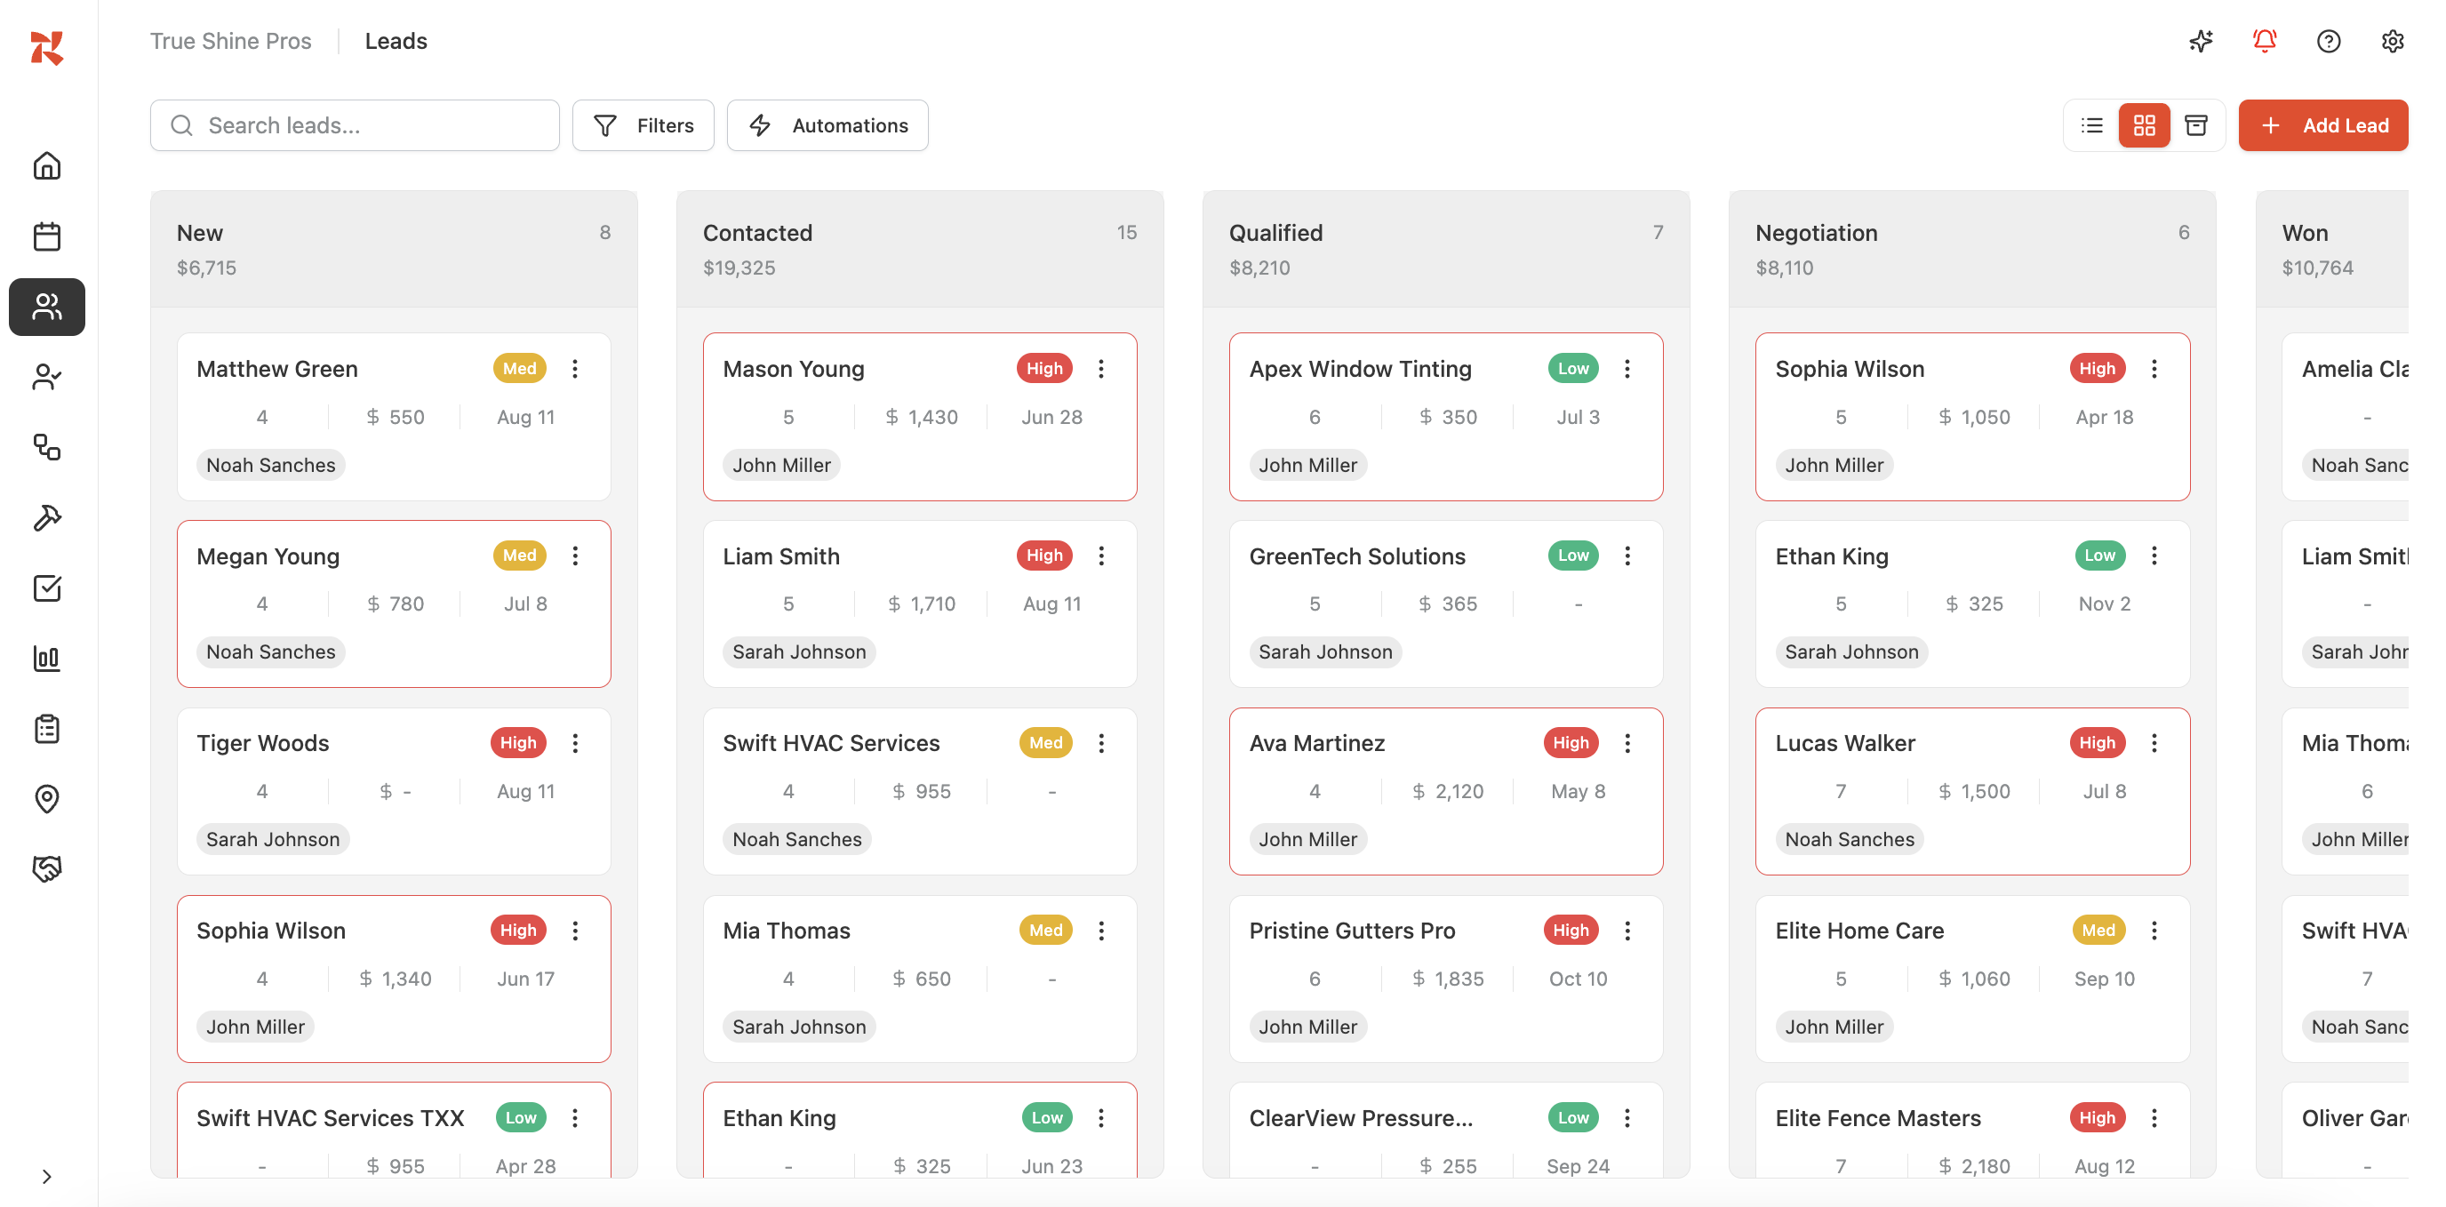Open the Automations menu
Image resolution: width=2446 pixels, height=1207 pixels.
[x=827, y=125]
